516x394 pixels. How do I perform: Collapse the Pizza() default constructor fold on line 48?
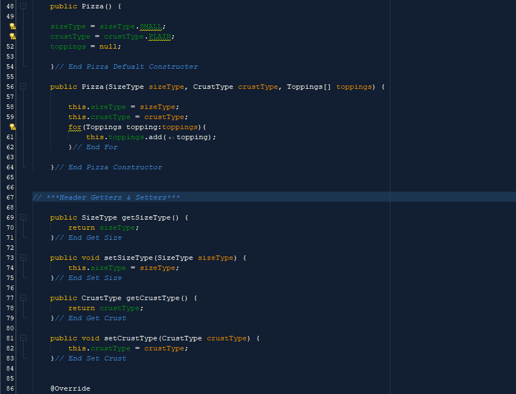click(x=23, y=6)
